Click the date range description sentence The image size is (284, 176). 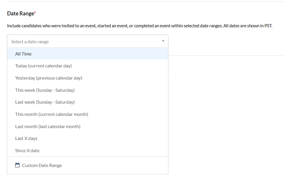tap(139, 26)
